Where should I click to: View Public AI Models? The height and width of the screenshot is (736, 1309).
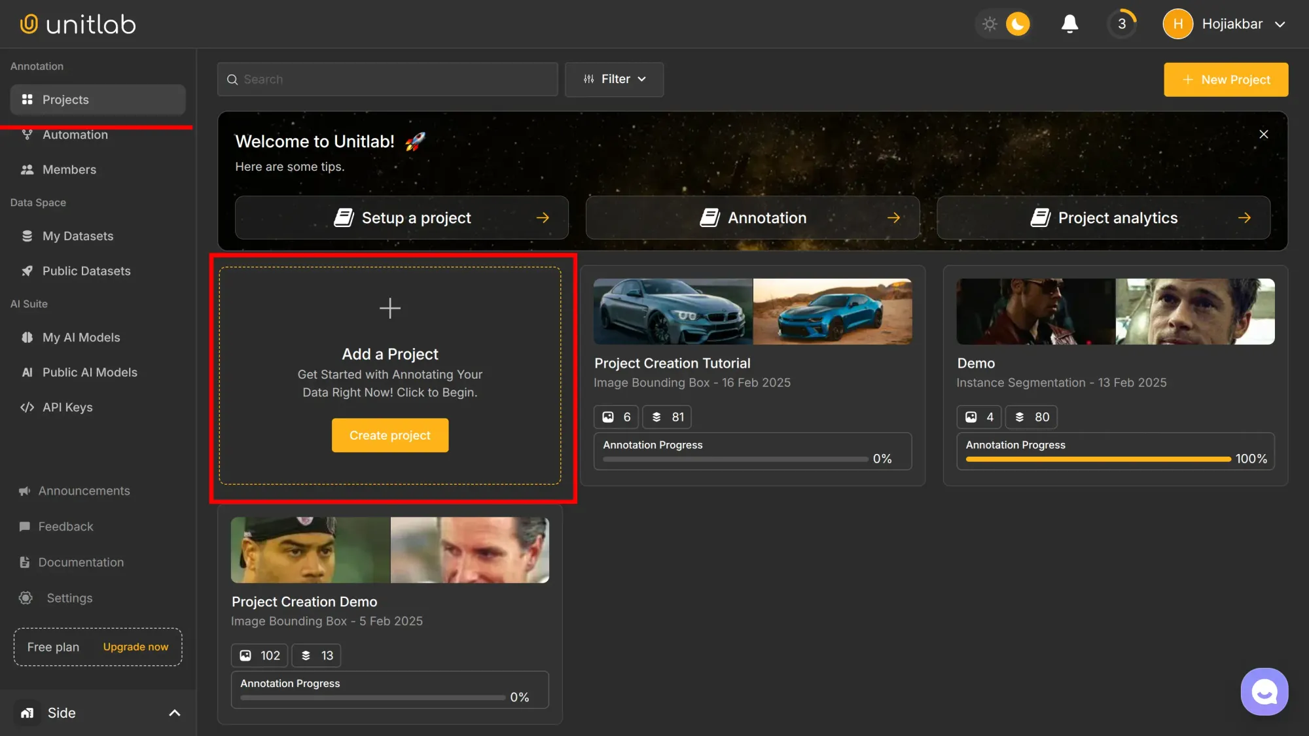90,372
